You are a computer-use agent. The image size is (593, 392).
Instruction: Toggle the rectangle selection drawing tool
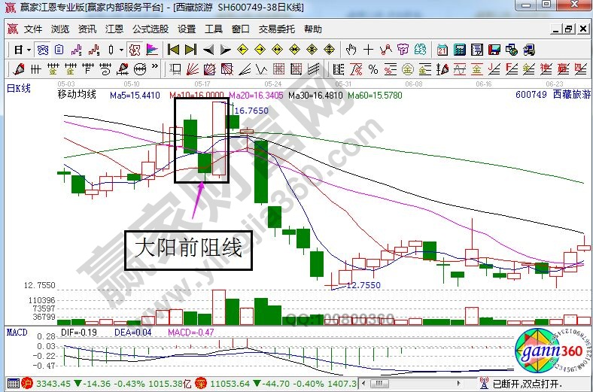(x=175, y=69)
